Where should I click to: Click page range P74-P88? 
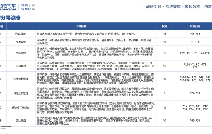(195, 93)
